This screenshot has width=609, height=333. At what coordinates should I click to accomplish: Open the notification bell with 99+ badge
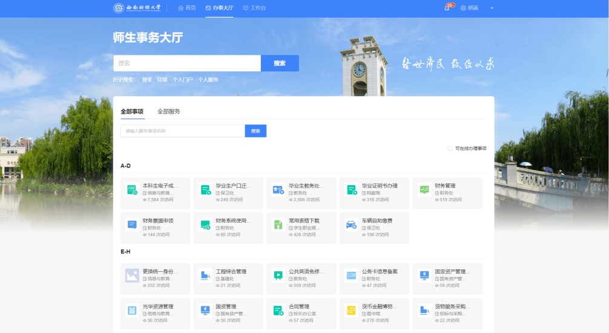(447, 8)
